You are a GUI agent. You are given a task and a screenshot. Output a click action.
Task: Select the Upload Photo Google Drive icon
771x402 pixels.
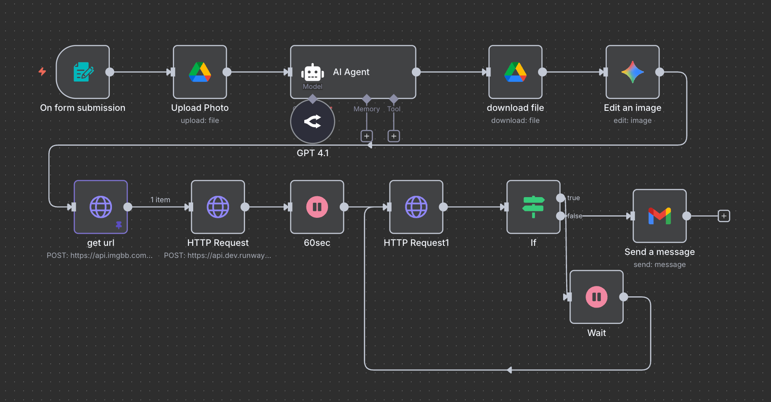200,72
